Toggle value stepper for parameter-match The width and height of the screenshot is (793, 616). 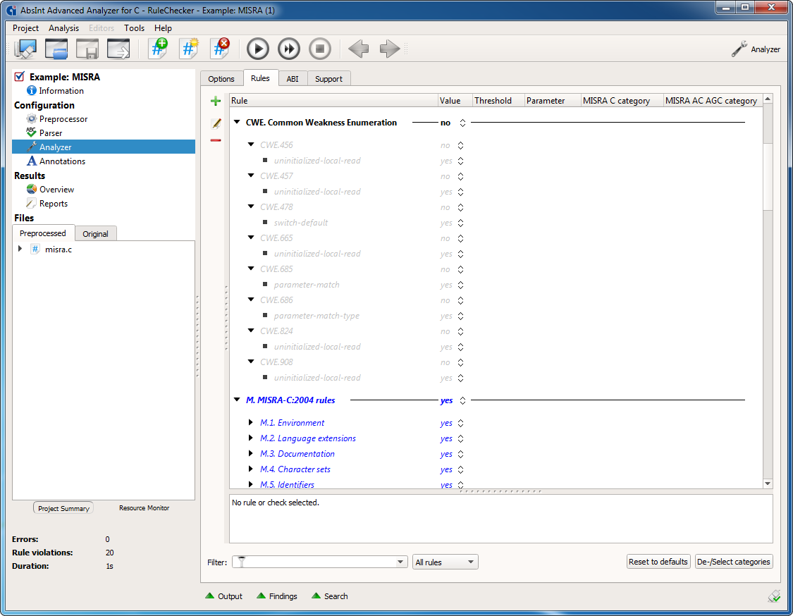click(460, 285)
